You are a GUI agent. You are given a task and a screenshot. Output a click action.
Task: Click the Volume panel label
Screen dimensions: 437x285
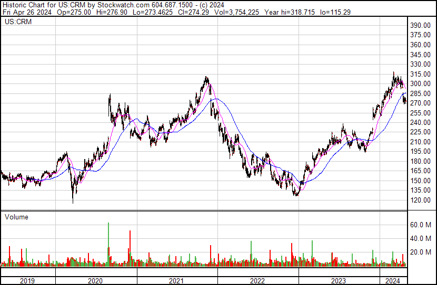(x=16, y=217)
